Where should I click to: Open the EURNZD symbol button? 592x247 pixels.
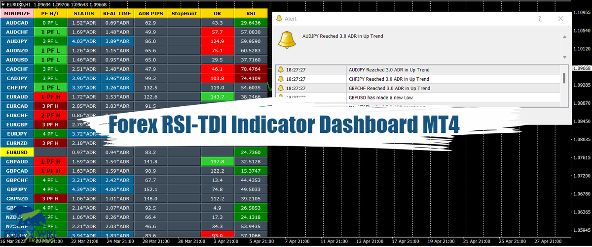(17, 143)
